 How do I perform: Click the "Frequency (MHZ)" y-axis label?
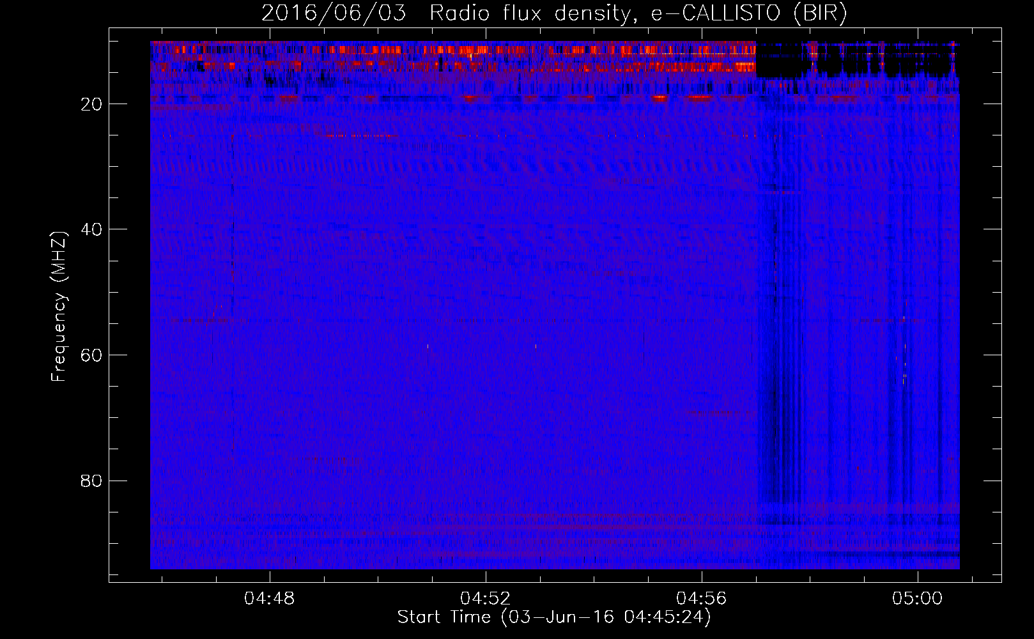[59, 307]
